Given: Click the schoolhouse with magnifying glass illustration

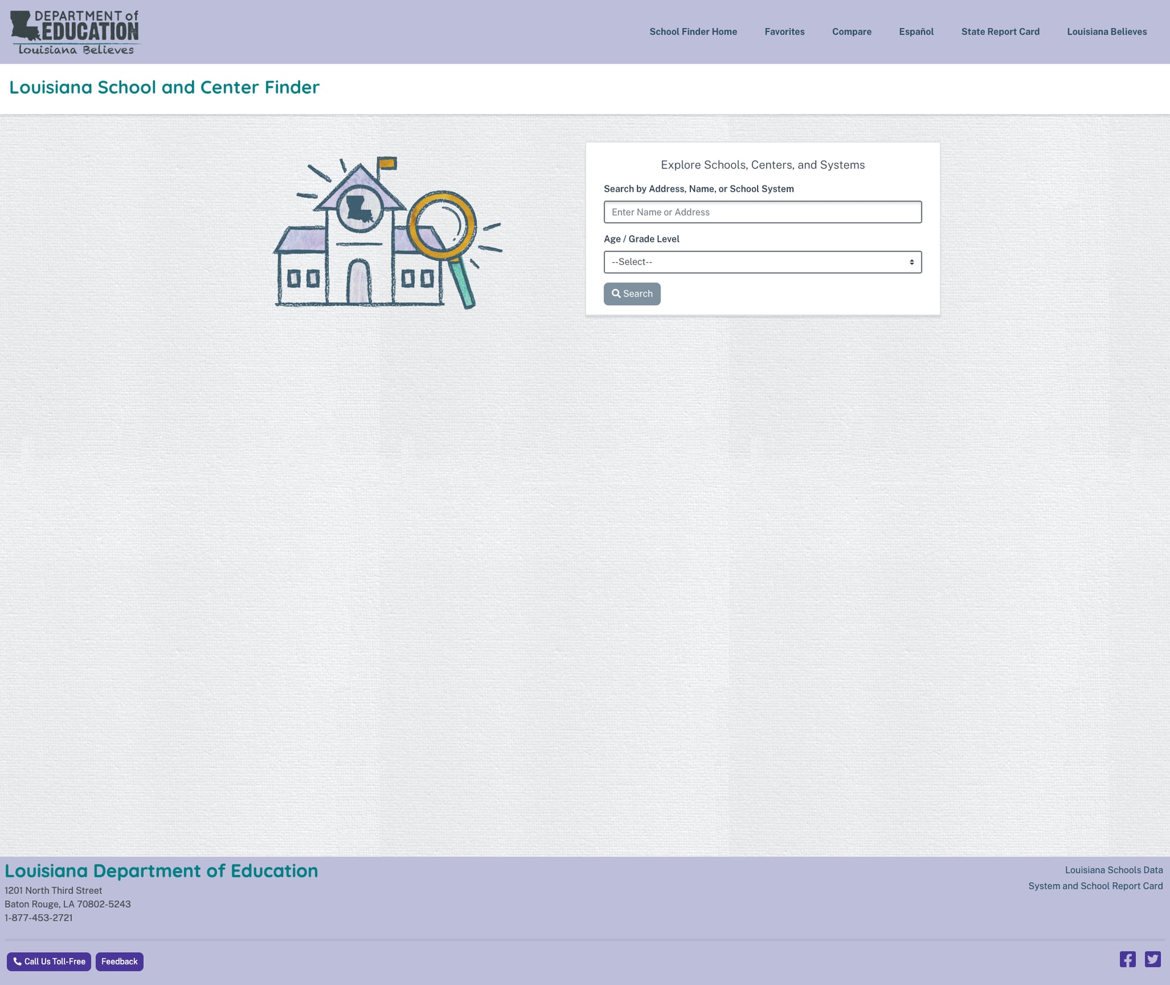Looking at the screenshot, I should [x=387, y=232].
